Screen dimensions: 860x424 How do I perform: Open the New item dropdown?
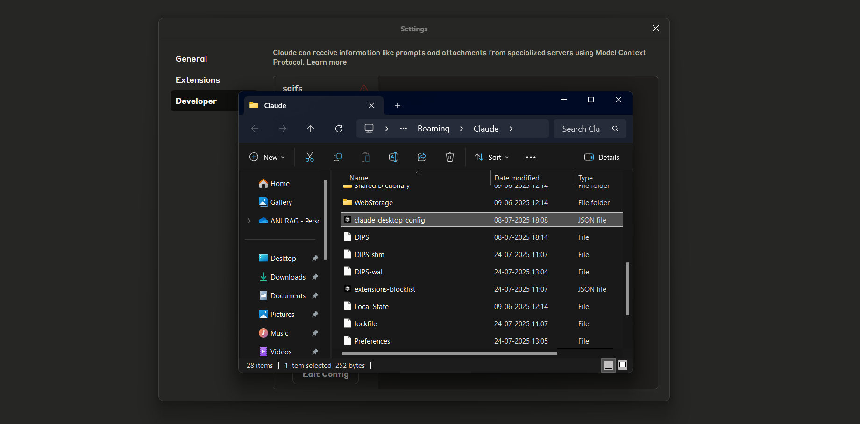pos(267,157)
